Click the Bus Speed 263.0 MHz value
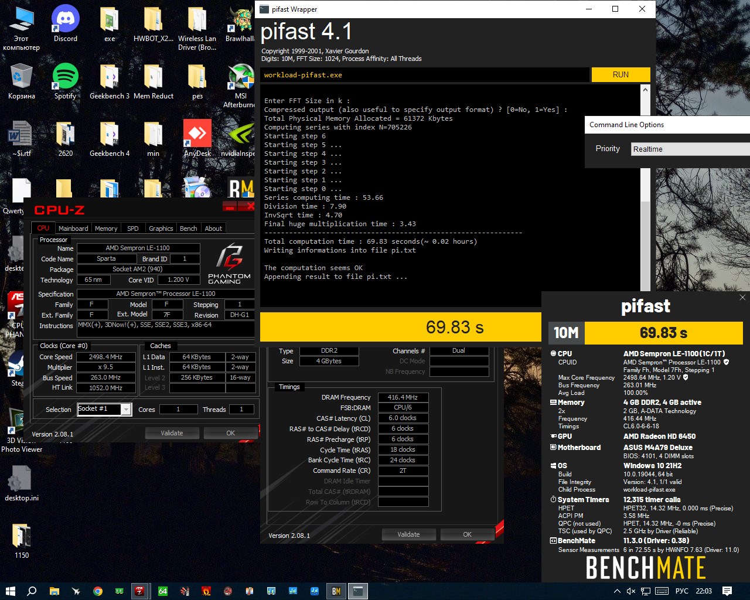The image size is (750, 600). click(105, 378)
